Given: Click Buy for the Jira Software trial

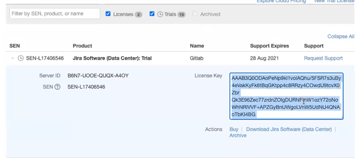Looking at the screenshot, I should tap(234, 129).
